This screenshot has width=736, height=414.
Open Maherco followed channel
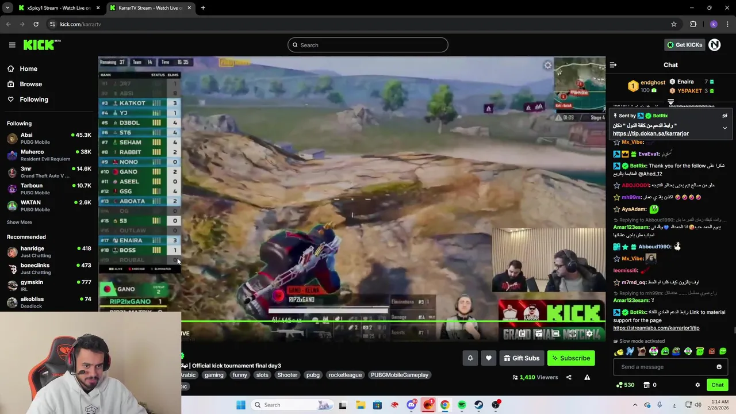pos(49,155)
